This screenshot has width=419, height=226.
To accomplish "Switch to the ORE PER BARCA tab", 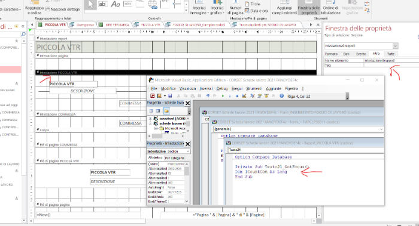I will [114, 25].
